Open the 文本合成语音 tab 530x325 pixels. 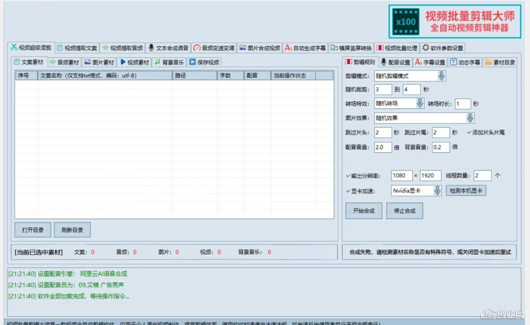(169, 48)
